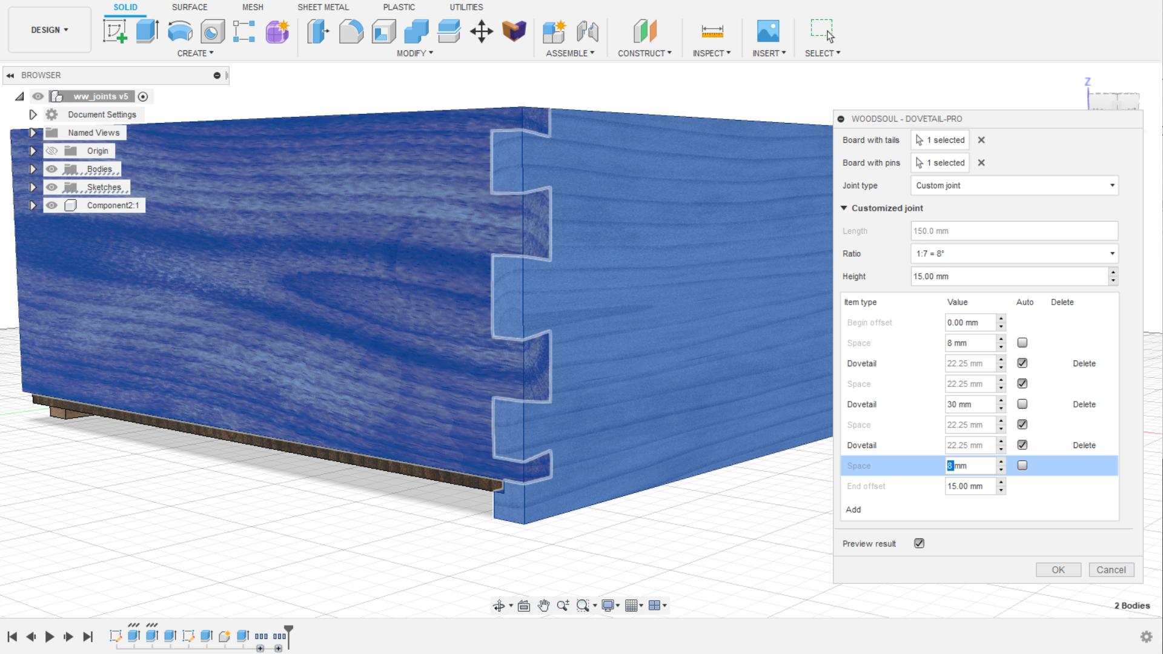Toggle visibility of the Bodies folder
Viewport: 1163px width, 654px height.
tap(52, 169)
